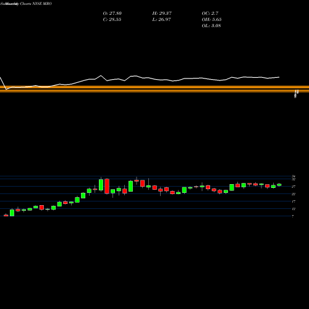The height and width of the screenshot is (309, 309).
Task: Click the 'OC: 2.7' value
Action: pos(210,14)
